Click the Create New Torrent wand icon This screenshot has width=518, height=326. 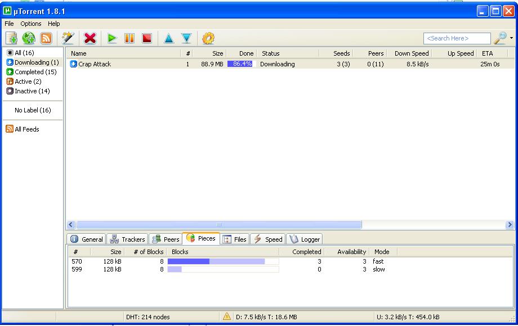[68, 38]
